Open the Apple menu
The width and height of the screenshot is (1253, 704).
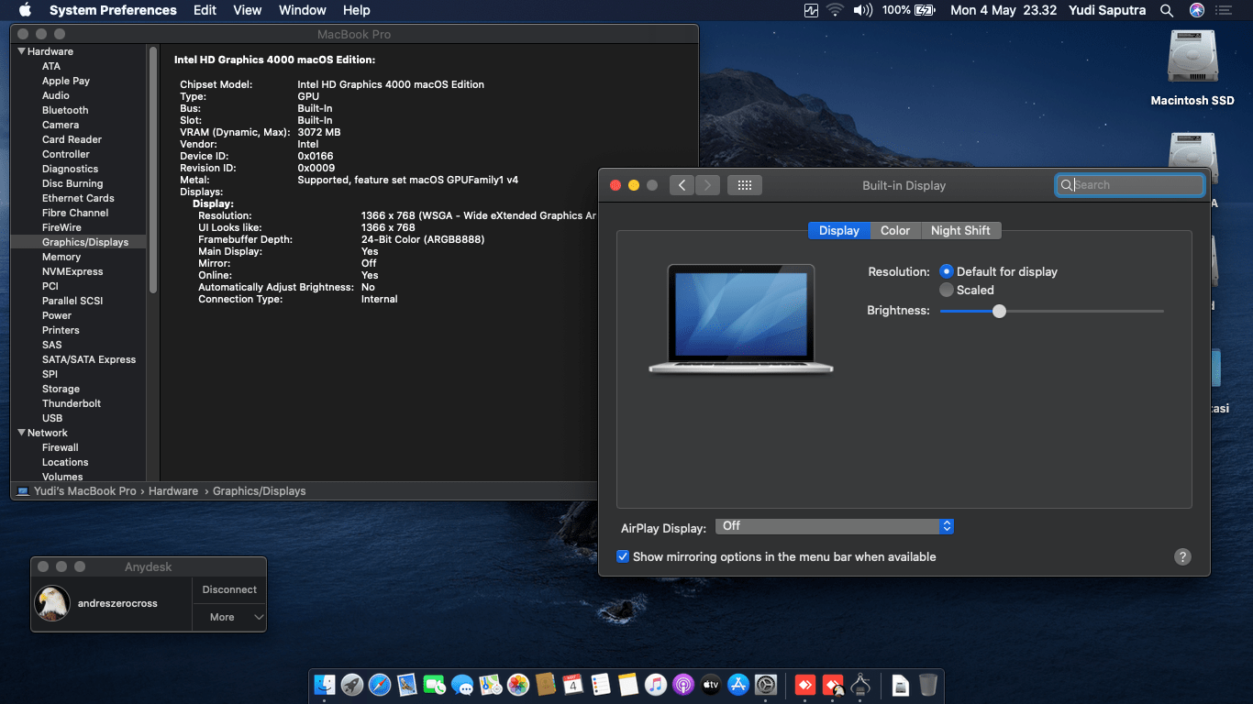click(25, 10)
